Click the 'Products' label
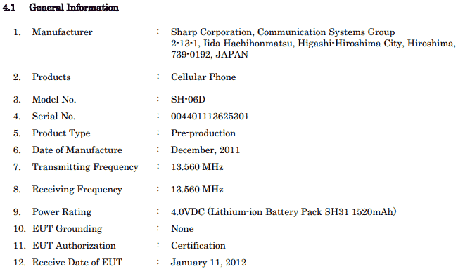Viewport: 458px width, 269px height. pos(51,77)
